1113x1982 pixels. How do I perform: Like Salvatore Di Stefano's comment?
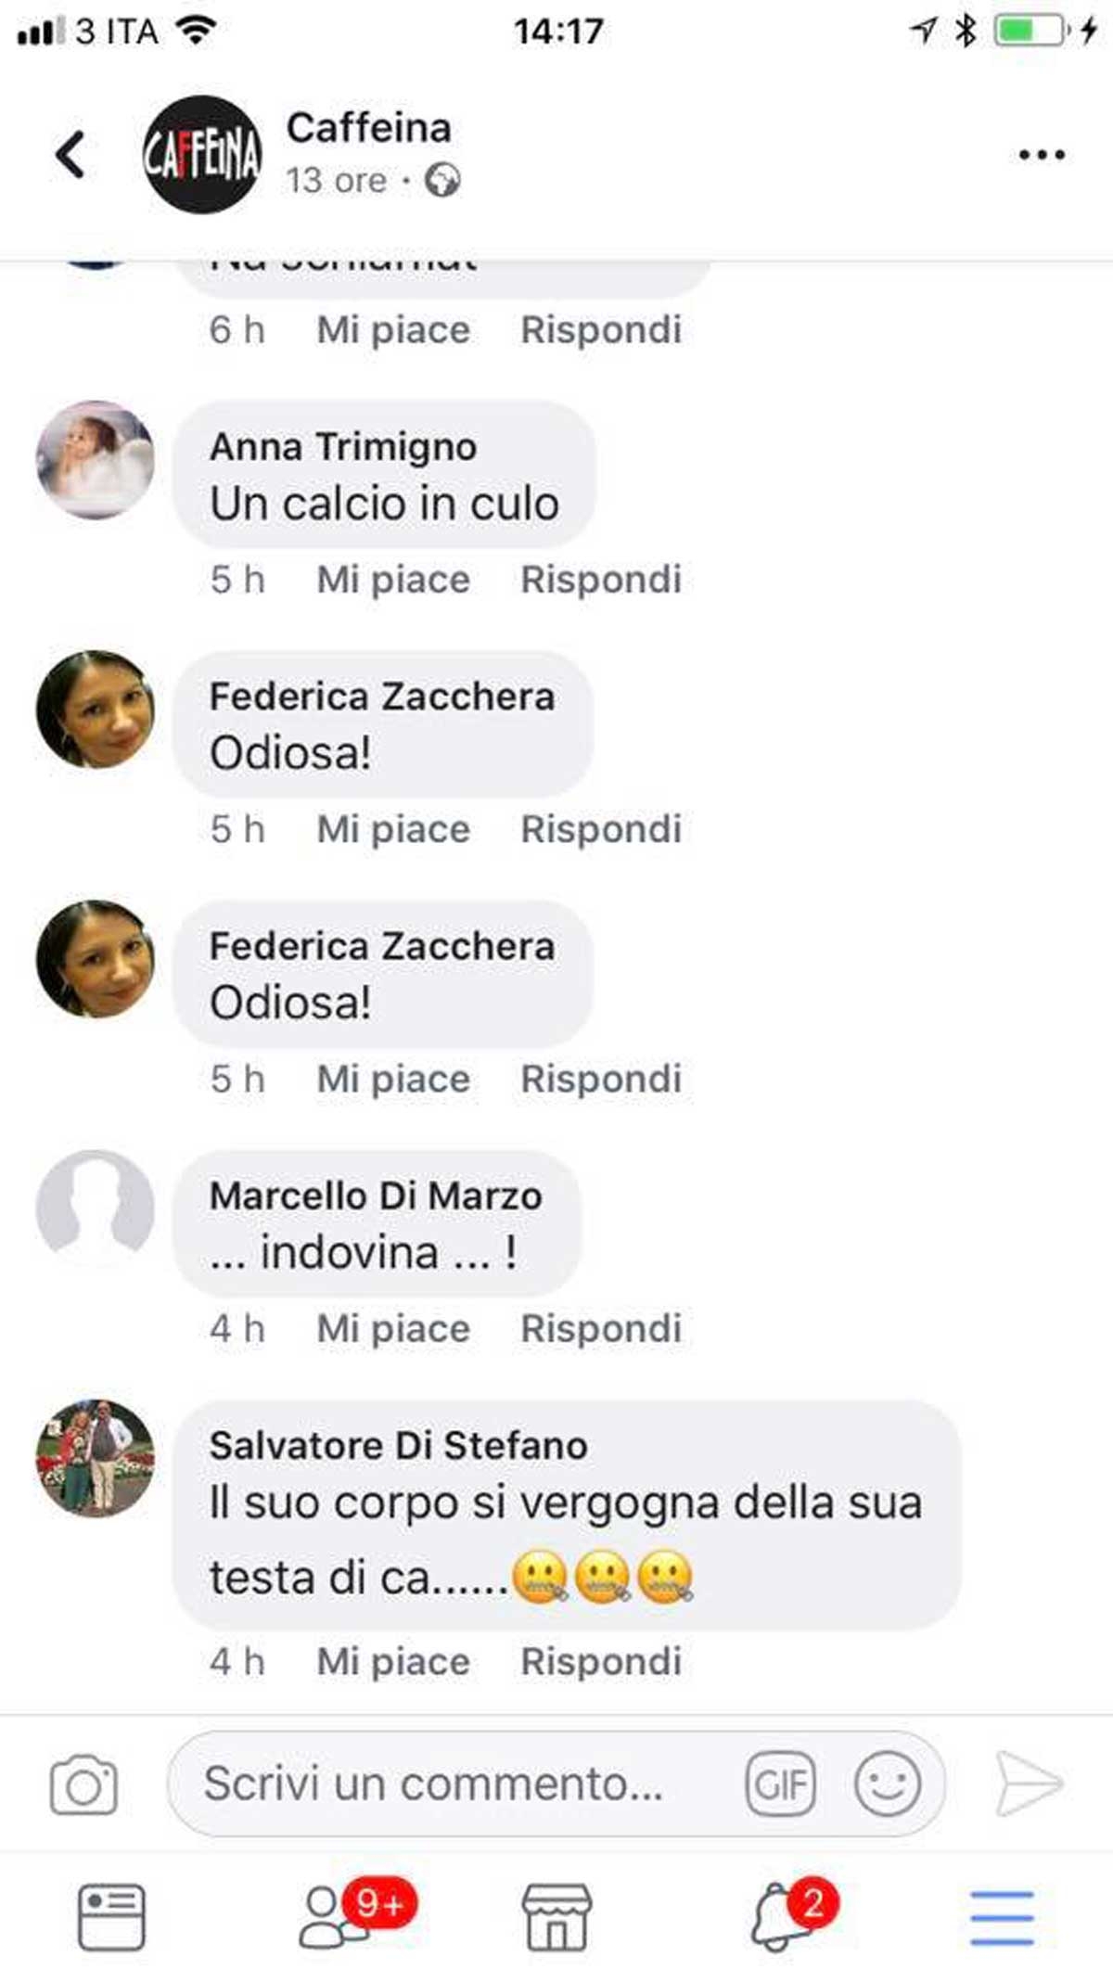(393, 1662)
